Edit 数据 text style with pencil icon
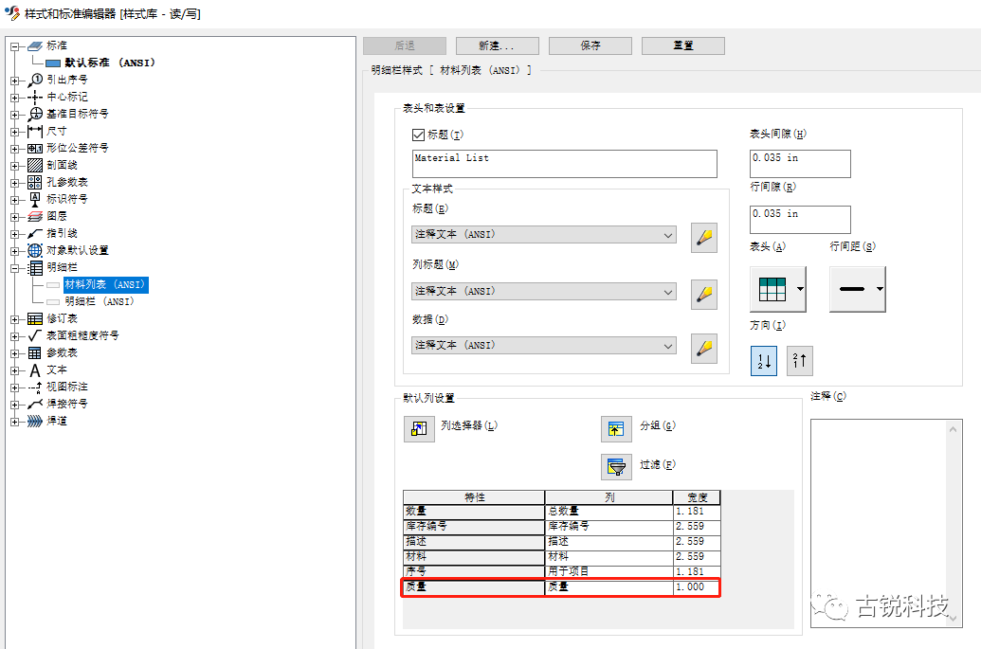The width and height of the screenshot is (981, 649). pyautogui.click(x=704, y=349)
